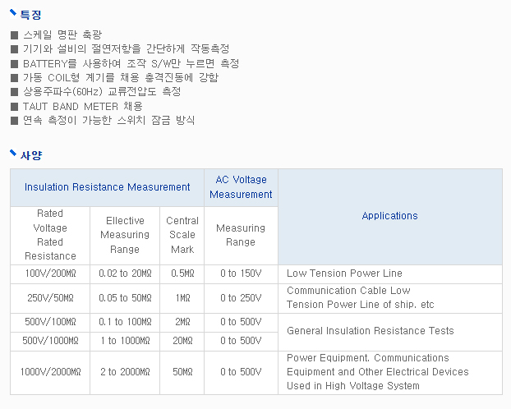Image resolution: width=511 pixels, height=409 pixels.
Task: Click the blue marker icon beside 특징
Action: coord(13,12)
